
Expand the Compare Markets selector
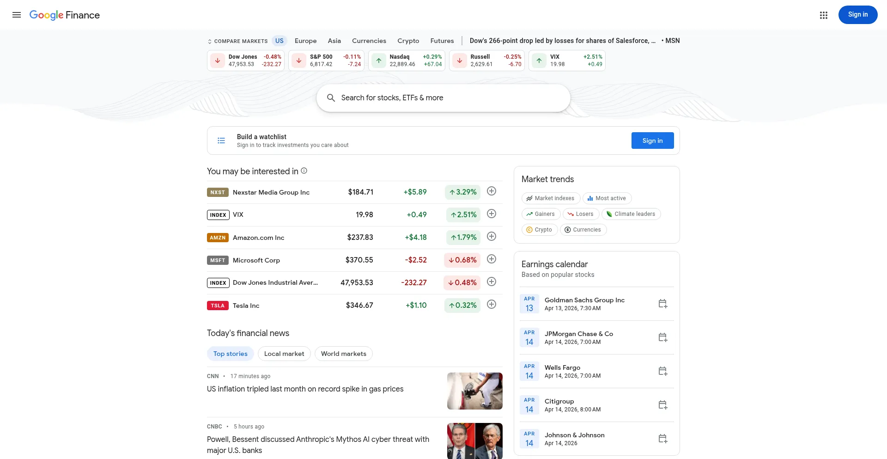pyautogui.click(x=237, y=41)
